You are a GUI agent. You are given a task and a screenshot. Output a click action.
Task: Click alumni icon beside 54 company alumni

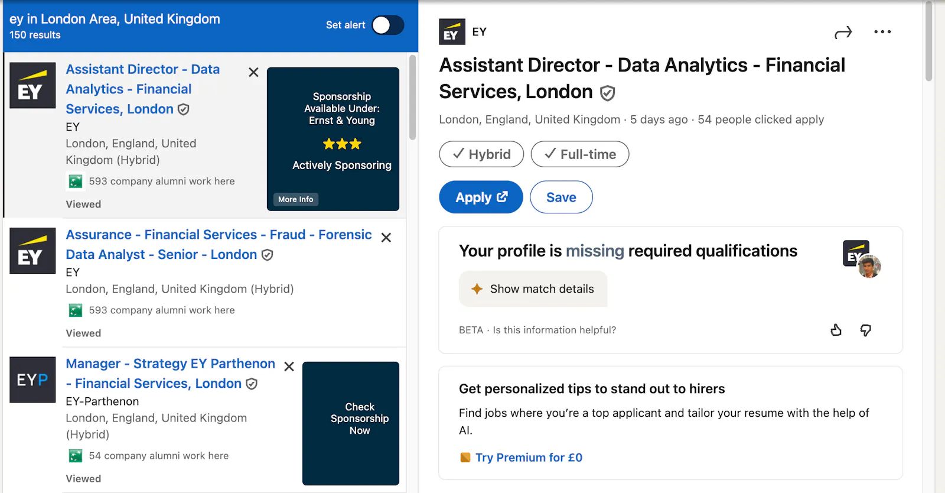click(x=76, y=456)
